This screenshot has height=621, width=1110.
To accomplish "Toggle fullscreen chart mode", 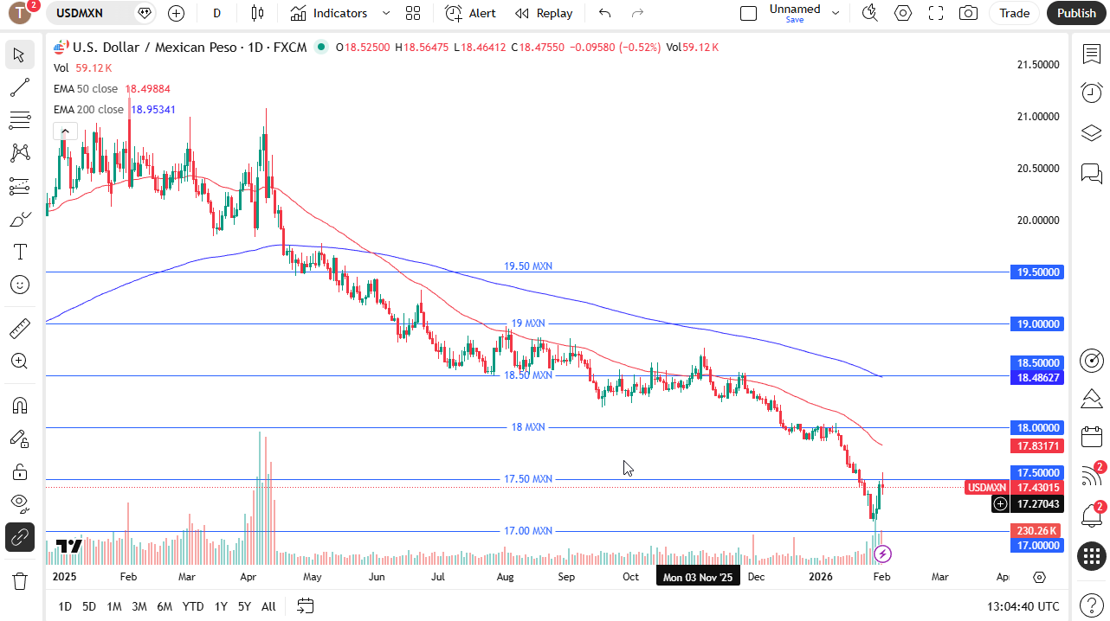I will click(x=936, y=13).
